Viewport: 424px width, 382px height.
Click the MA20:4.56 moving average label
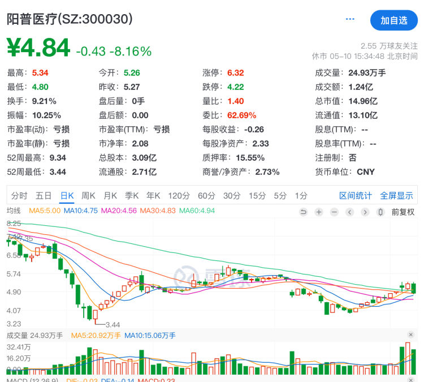click(x=119, y=211)
